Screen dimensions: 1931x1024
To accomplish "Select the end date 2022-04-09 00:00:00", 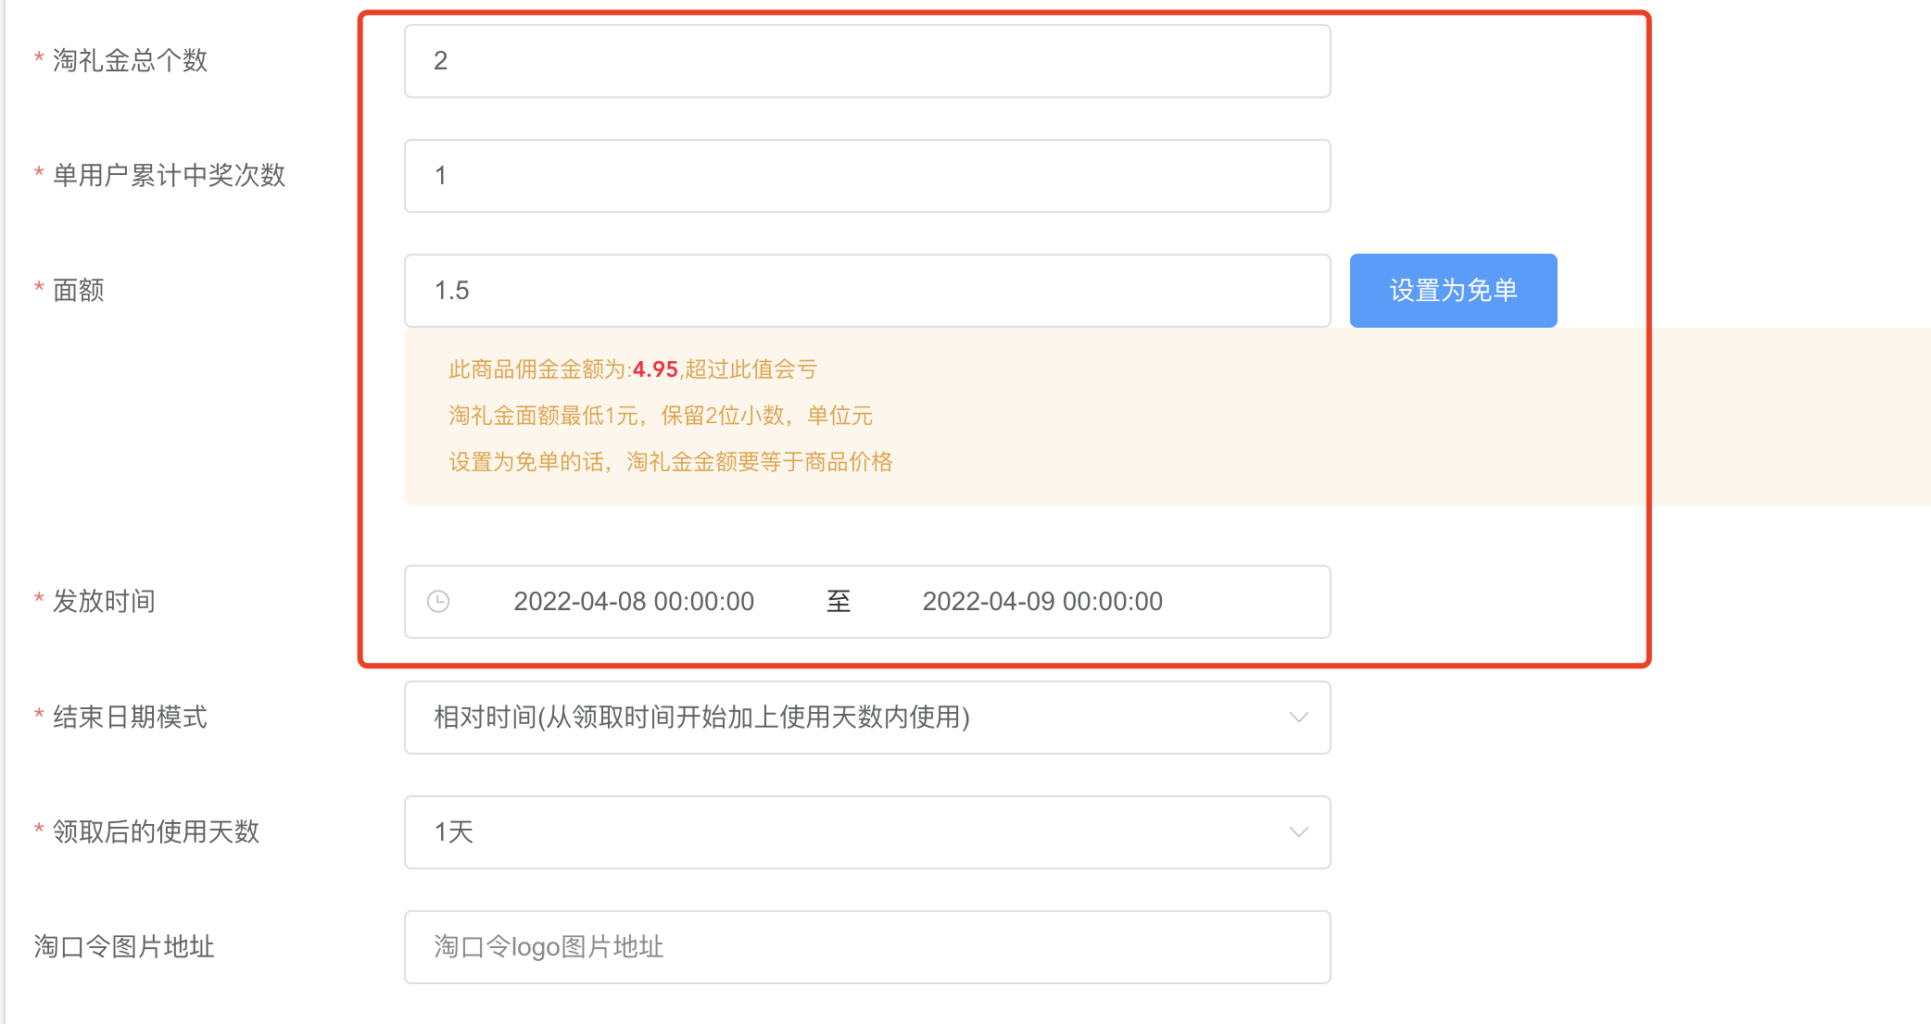I will click(x=1042, y=602).
